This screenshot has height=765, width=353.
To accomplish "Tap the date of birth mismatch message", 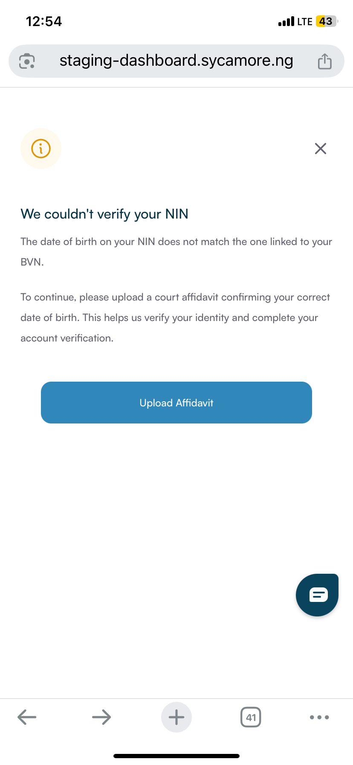I will tap(176, 251).
